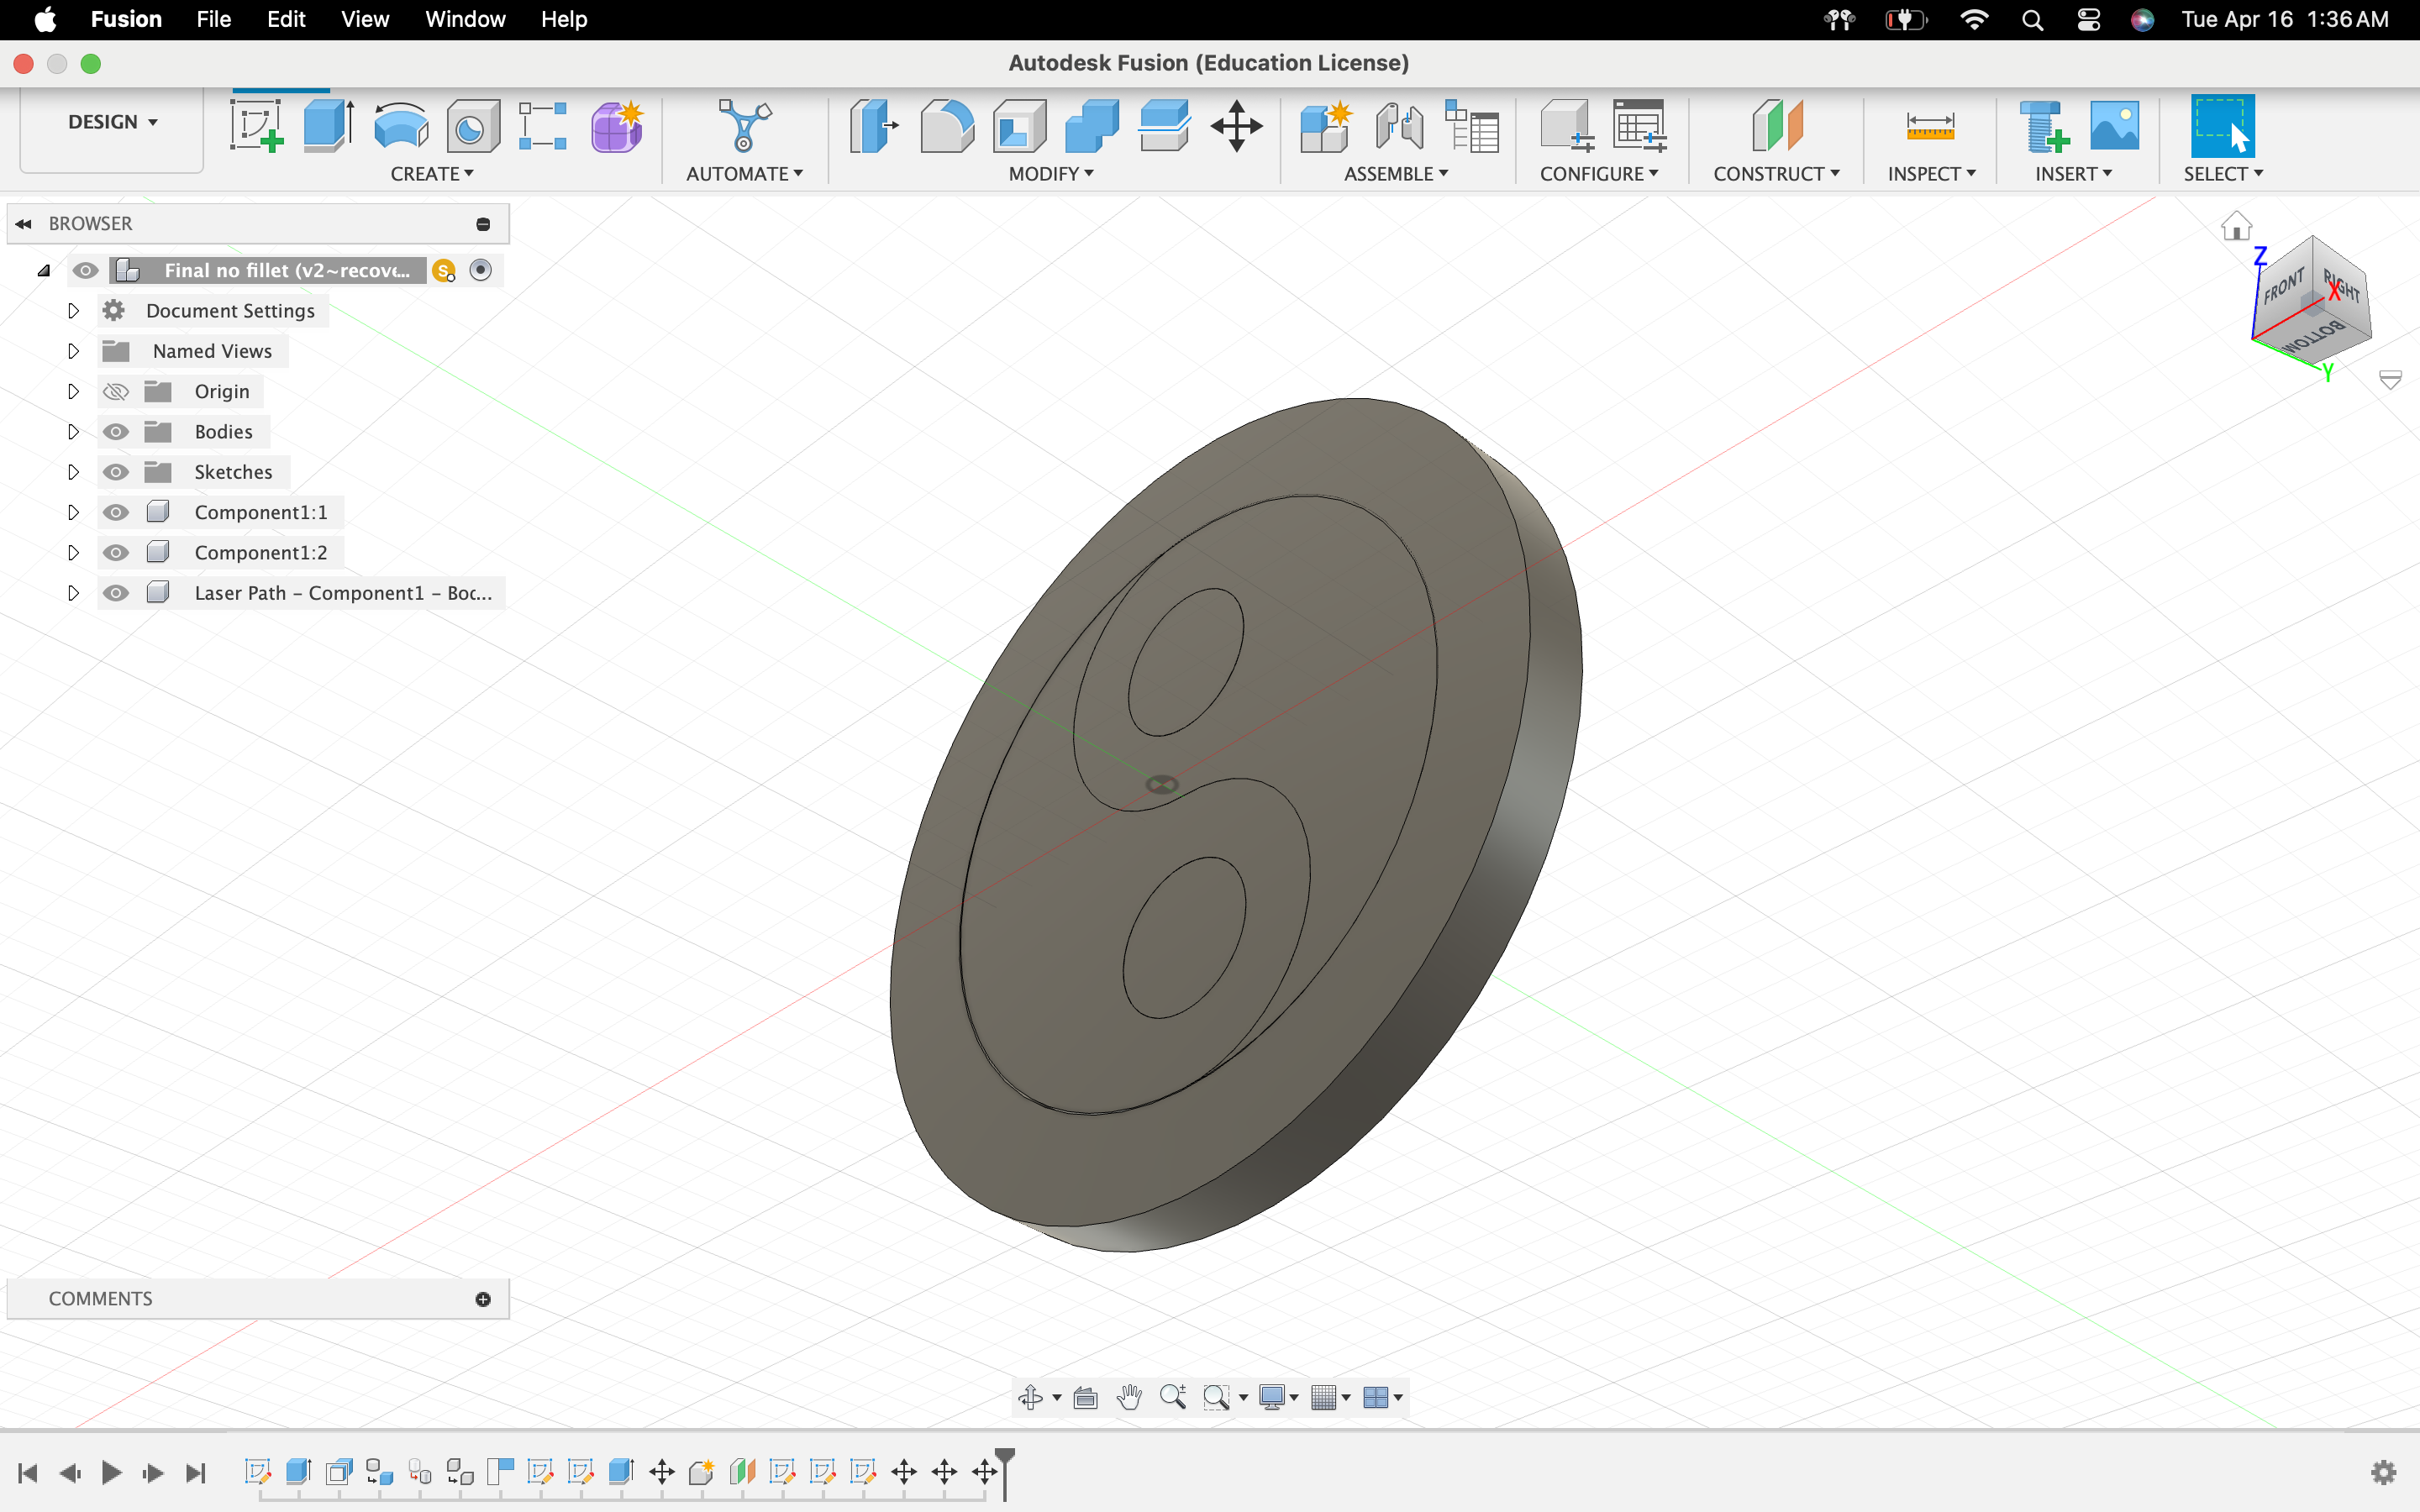2420x1512 pixels.
Task: Select the Create Sketch tool
Action: [x=257, y=127]
